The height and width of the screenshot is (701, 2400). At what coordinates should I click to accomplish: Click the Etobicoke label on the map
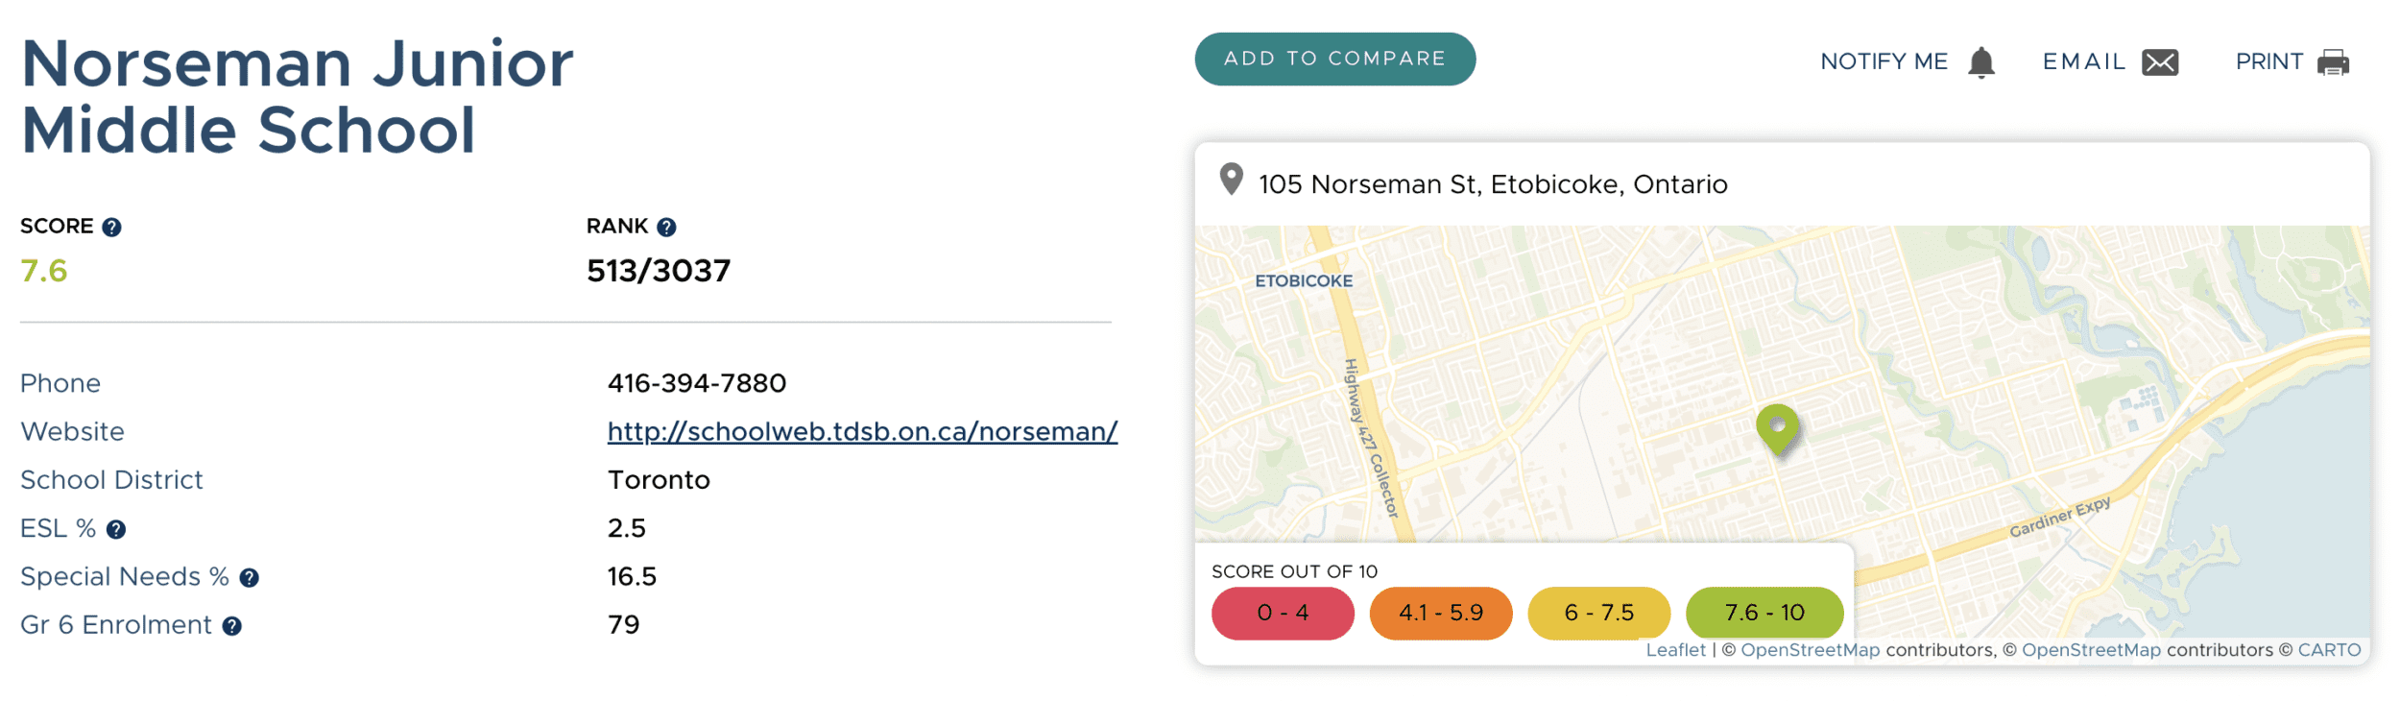click(x=1304, y=280)
